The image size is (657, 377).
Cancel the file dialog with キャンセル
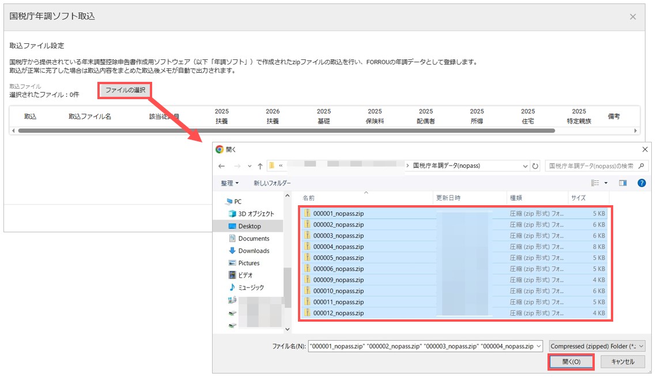coord(622,361)
